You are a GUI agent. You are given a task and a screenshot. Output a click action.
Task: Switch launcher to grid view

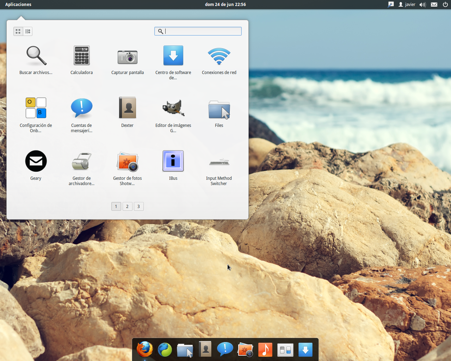pos(18,31)
